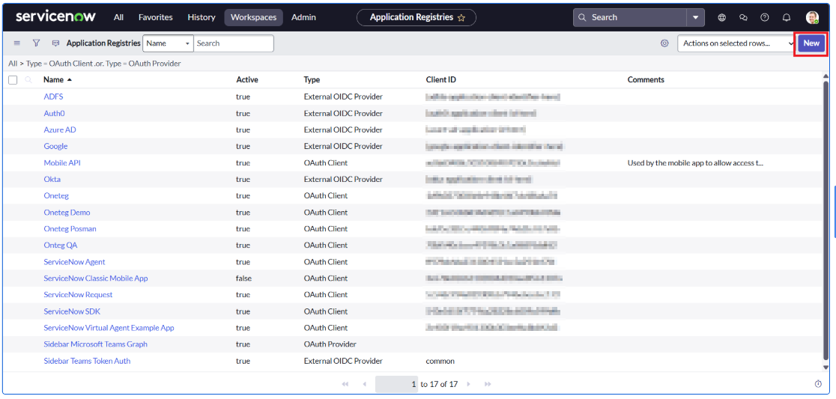836x399 pixels.
Task: Star Application Registries as a favorite
Action: click(461, 17)
